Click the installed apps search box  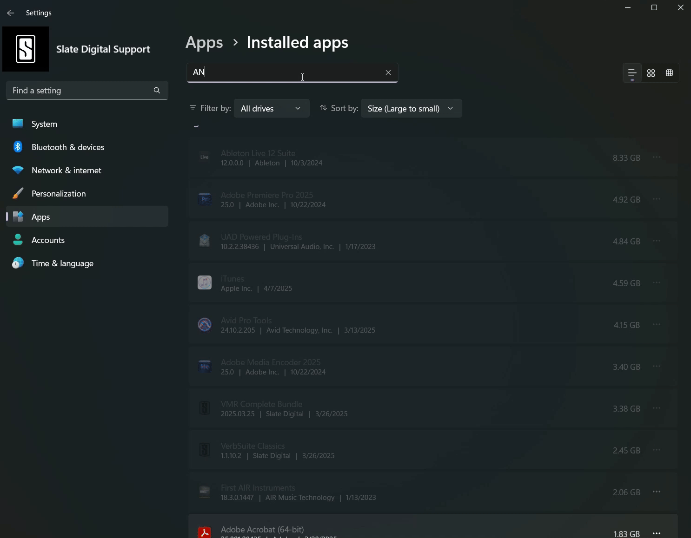pos(292,72)
